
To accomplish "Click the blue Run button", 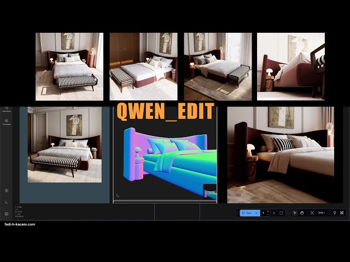I will (x=247, y=213).
